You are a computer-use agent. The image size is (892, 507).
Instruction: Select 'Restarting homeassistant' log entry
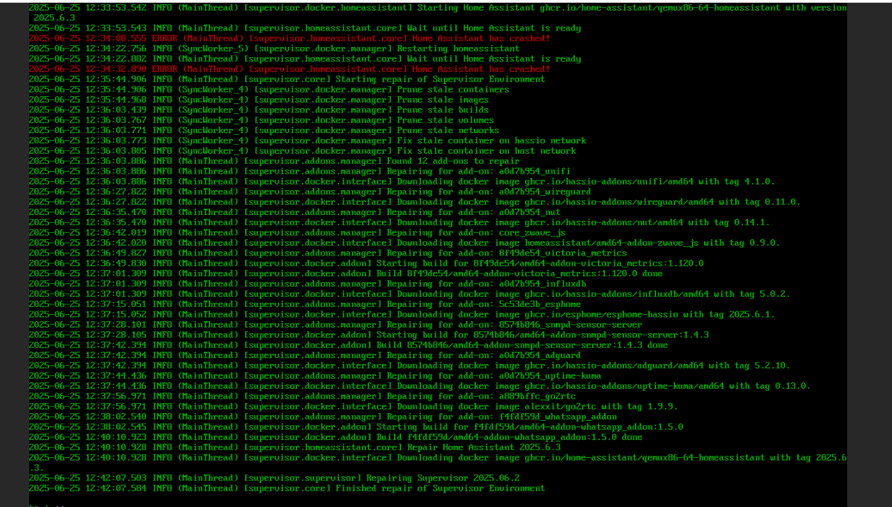click(458, 48)
